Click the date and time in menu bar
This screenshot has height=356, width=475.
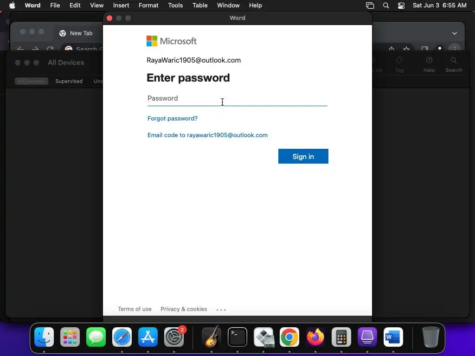pyautogui.click(x=440, y=6)
